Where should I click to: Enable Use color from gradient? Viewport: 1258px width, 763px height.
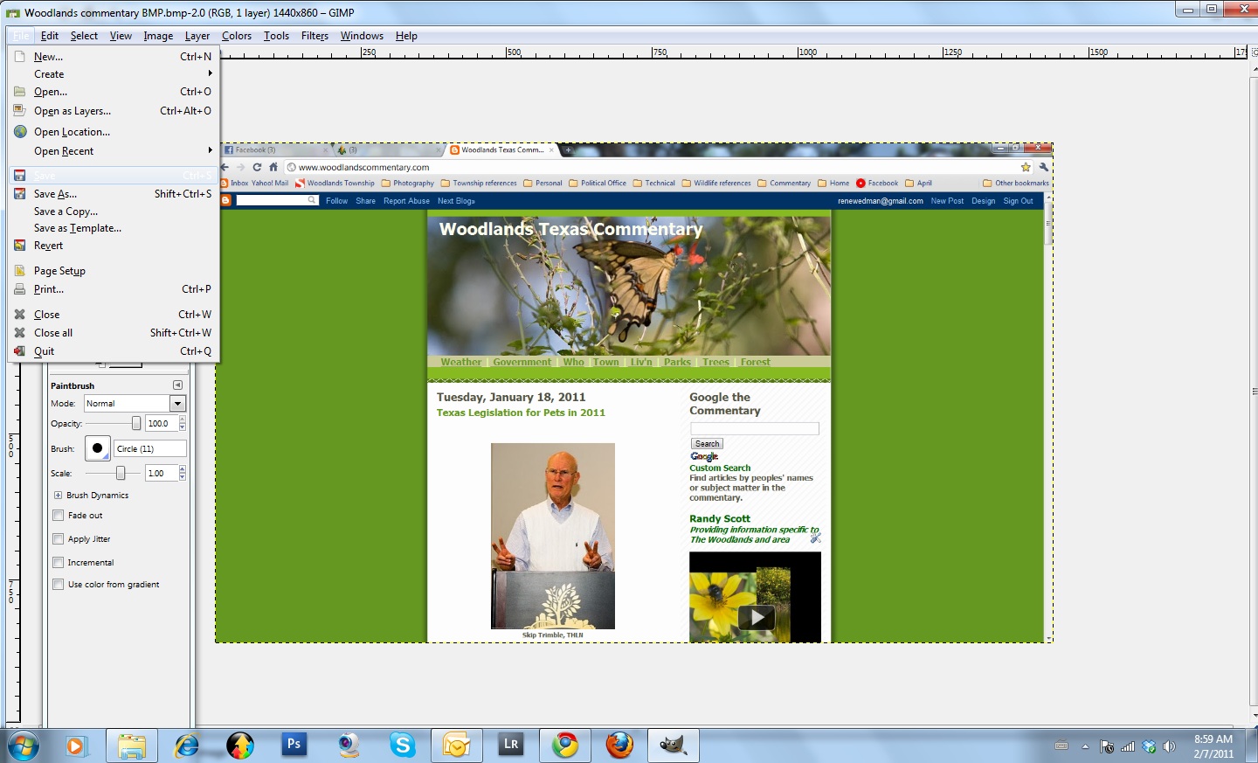tap(59, 584)
